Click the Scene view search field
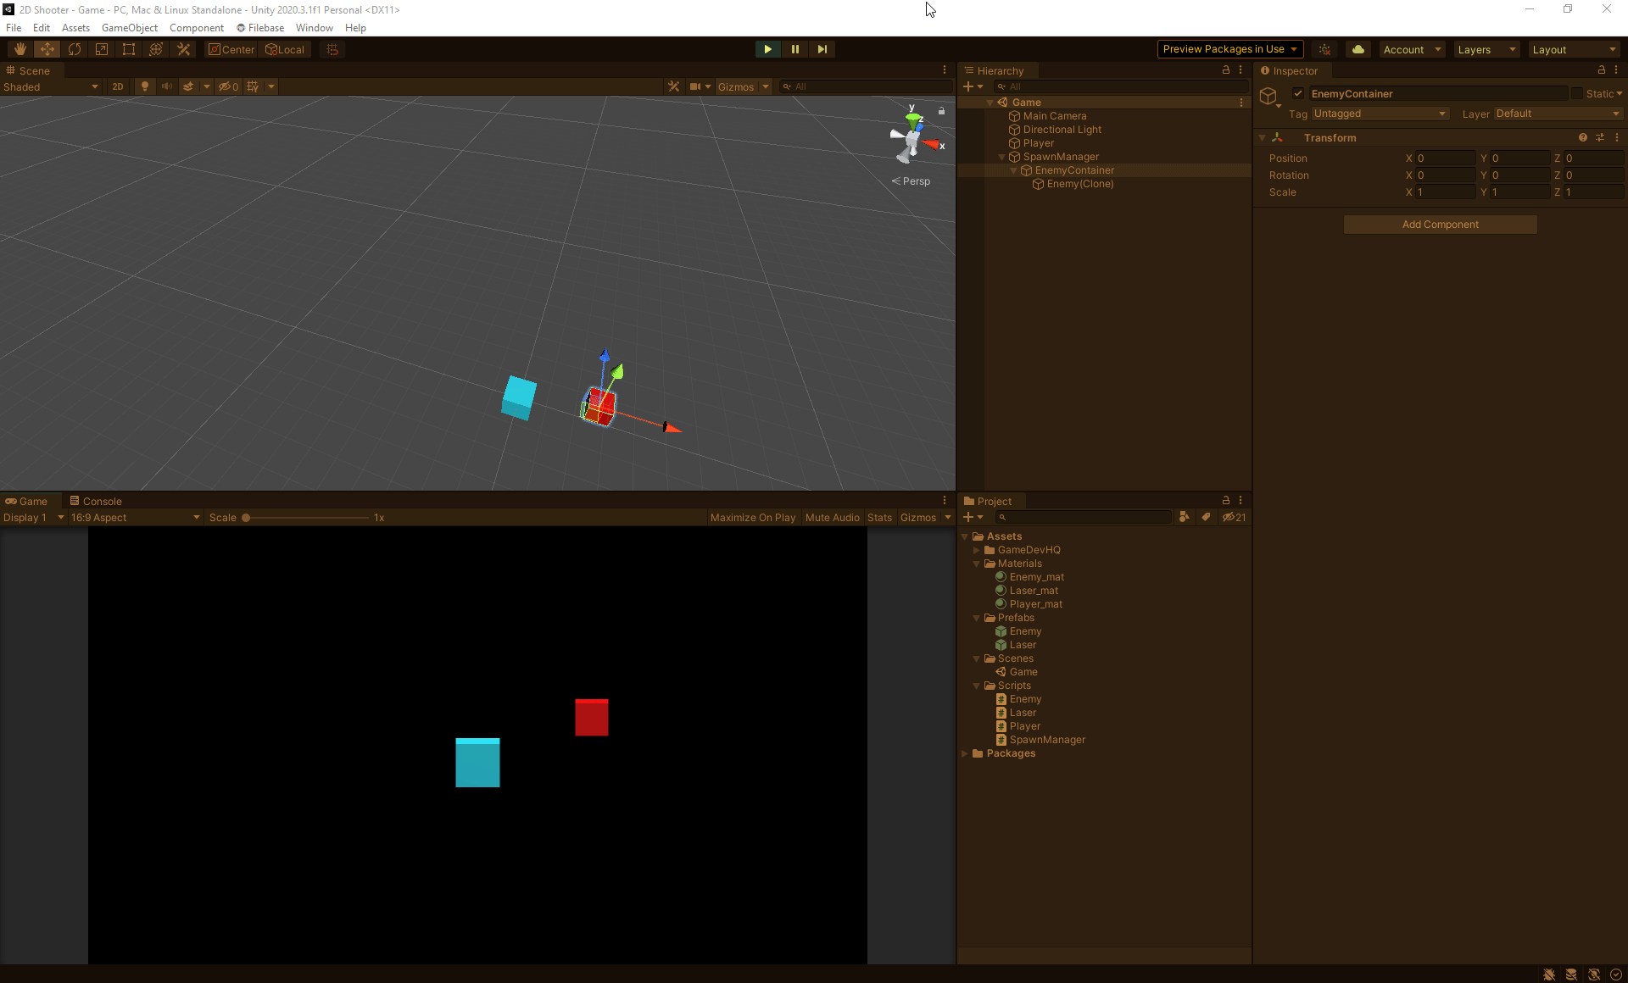The image size is (1628, 983). pos(866,86)
